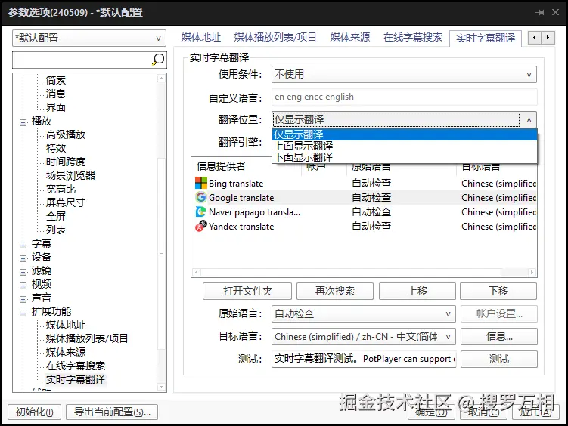The width and height of the screenshot is (568, 426).
Task: Switch to 媒体地址 tab
Action: (x=201, y=37)
